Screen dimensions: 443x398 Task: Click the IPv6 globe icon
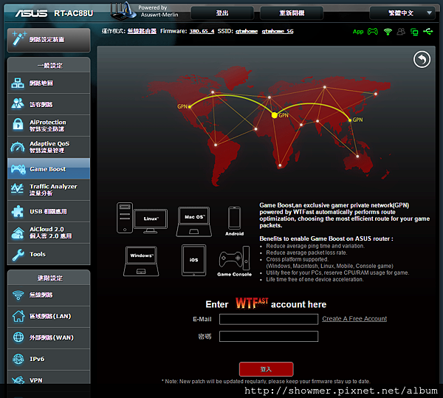[18, 359]
